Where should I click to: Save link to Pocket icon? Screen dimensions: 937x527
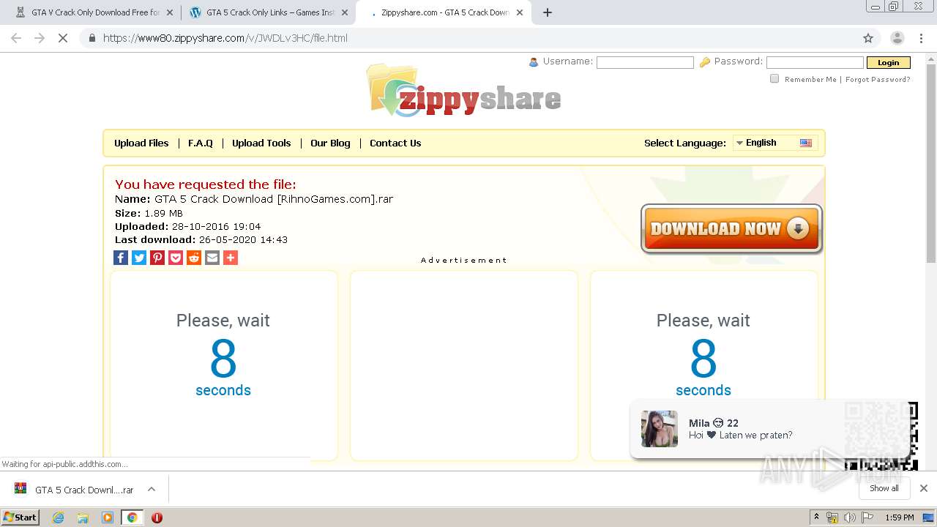(x=176, y=258)
